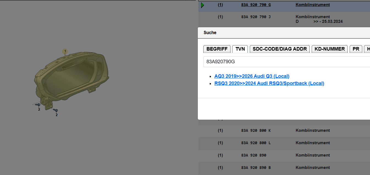Image resolution: width=370 pixels, height=175 pixels.
Task: Switch to the PR tab
Action: (356, 49)
